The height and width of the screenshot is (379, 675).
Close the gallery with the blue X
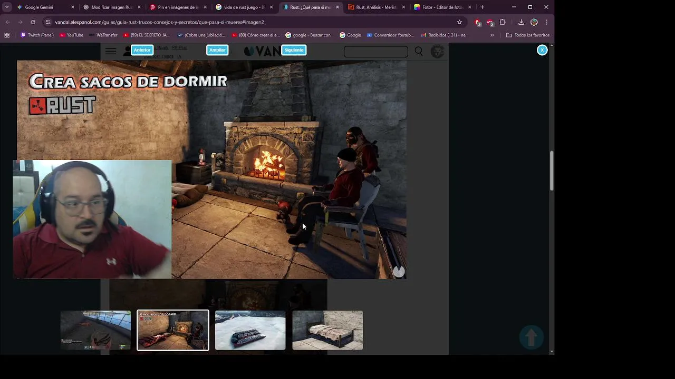click(542, 50)
